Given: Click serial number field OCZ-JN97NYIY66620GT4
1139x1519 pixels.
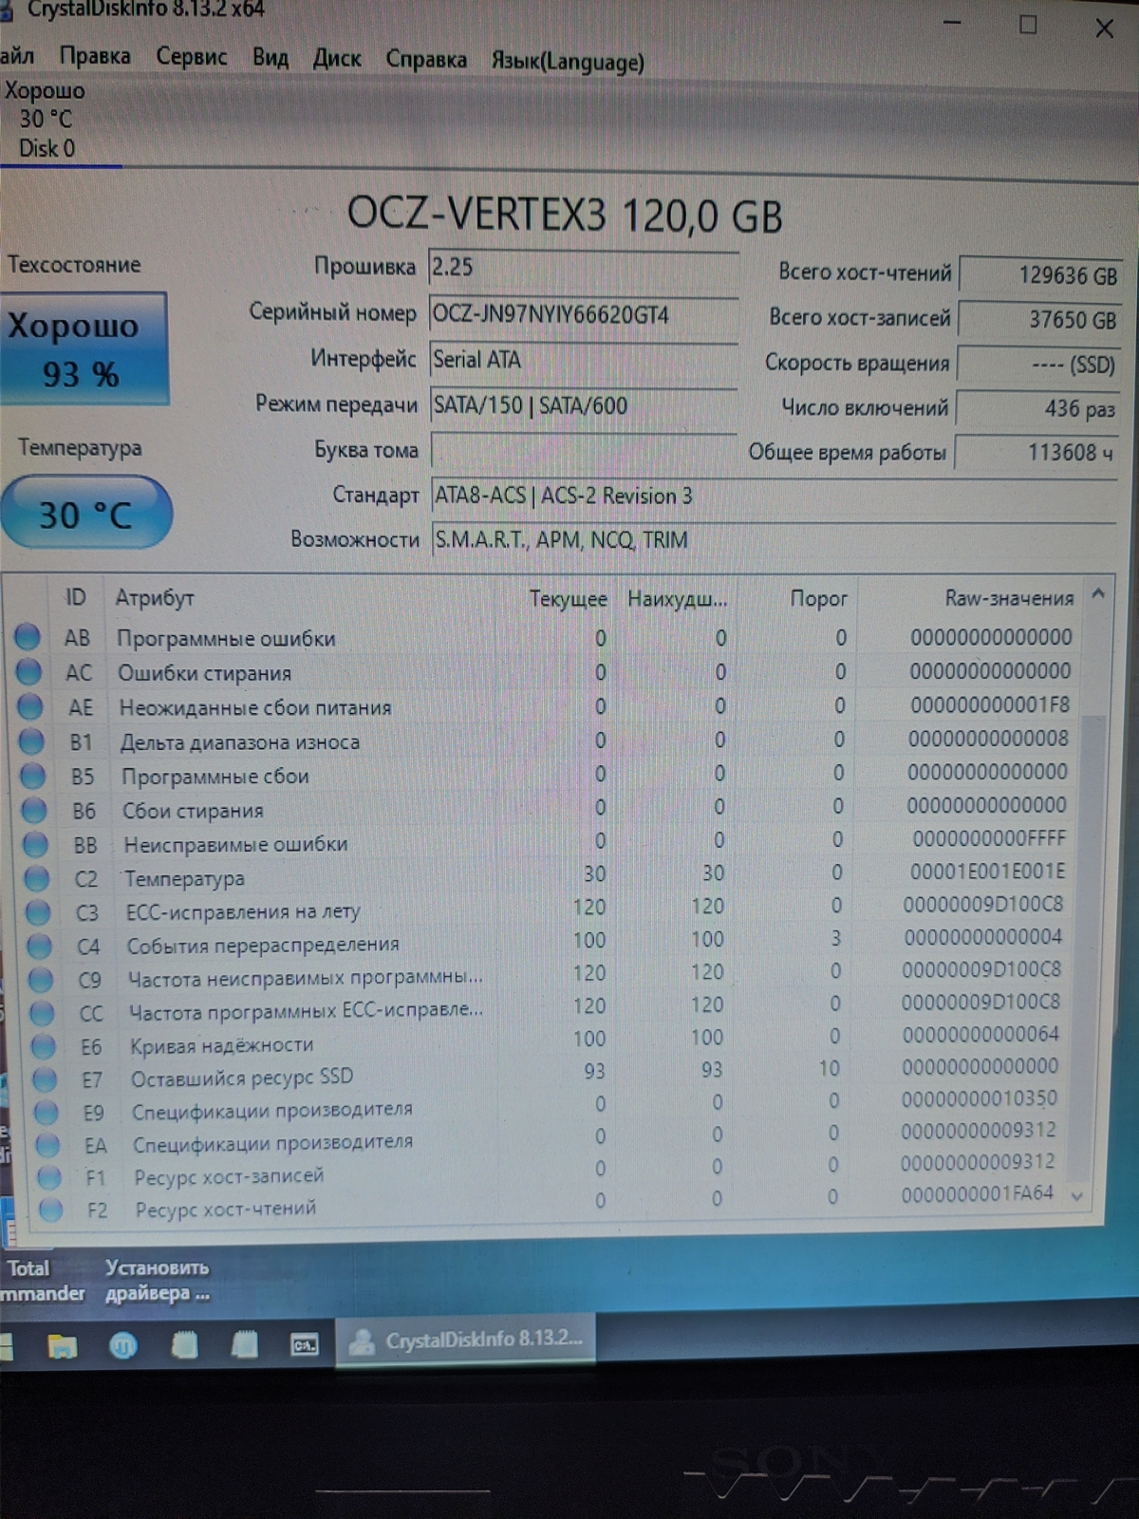Looking at the screenshot, I should (583, 314).
